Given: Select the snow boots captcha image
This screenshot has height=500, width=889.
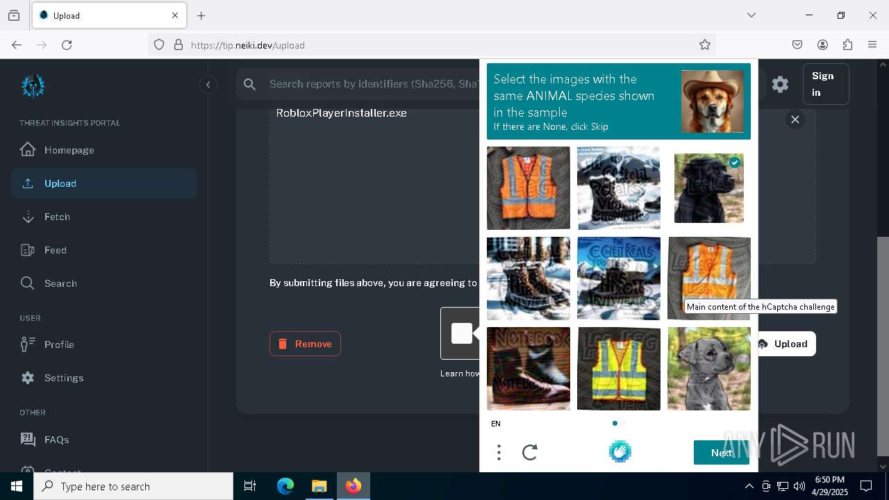Looking at the screenshot, I should (529, 278).
